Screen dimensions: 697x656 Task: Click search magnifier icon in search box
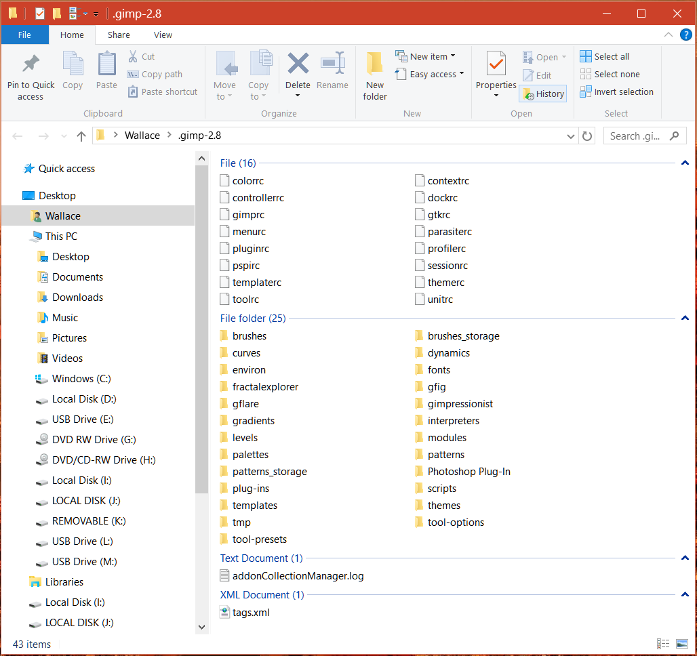tap(675, 136)
